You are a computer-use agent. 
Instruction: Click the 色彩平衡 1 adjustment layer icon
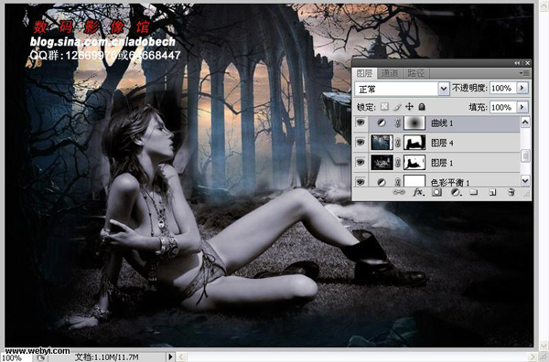[382, 182]
